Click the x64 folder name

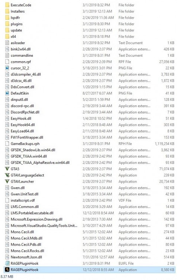tap(13, 37)
